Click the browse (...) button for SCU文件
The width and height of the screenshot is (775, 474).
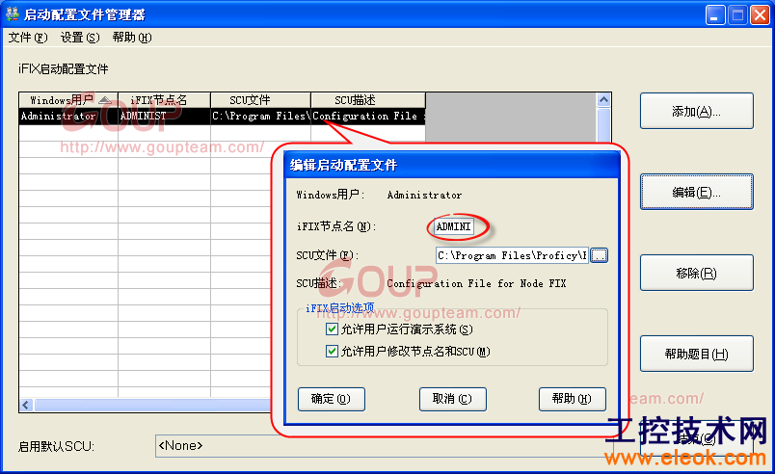click(599, 255)
